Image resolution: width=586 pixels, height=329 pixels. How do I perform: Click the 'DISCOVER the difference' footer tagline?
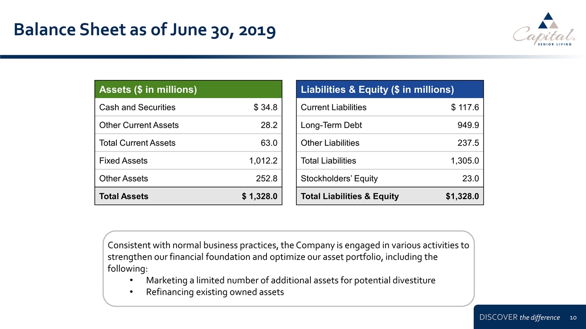pos(519,318)
